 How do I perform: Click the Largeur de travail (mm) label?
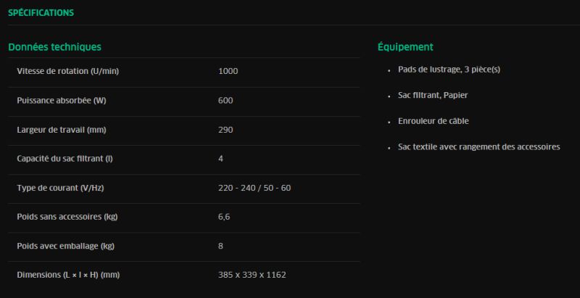tap(61, 130)
